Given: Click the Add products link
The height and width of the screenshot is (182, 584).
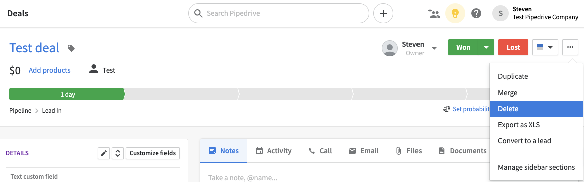Looking at the screenshot, I should pos(49,70).
